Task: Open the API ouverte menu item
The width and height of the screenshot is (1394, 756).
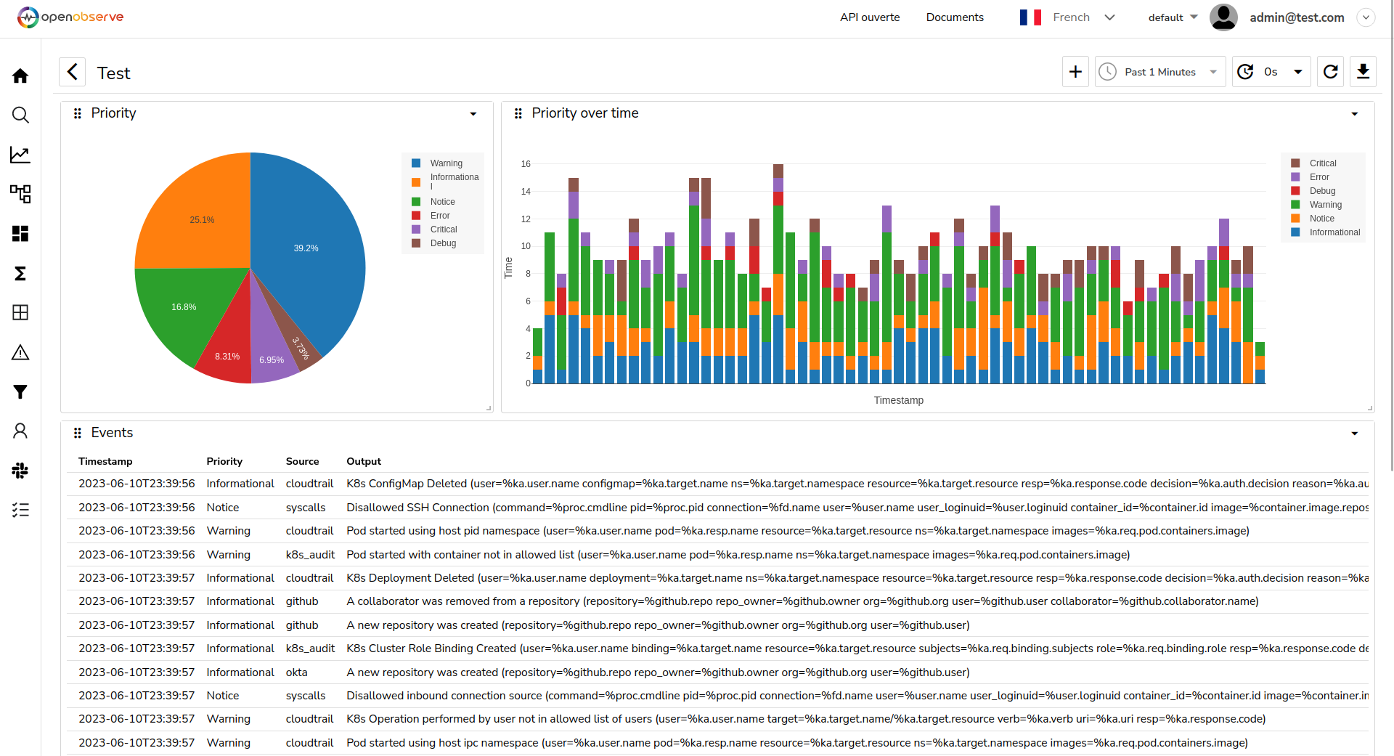Action: [869, 17]
